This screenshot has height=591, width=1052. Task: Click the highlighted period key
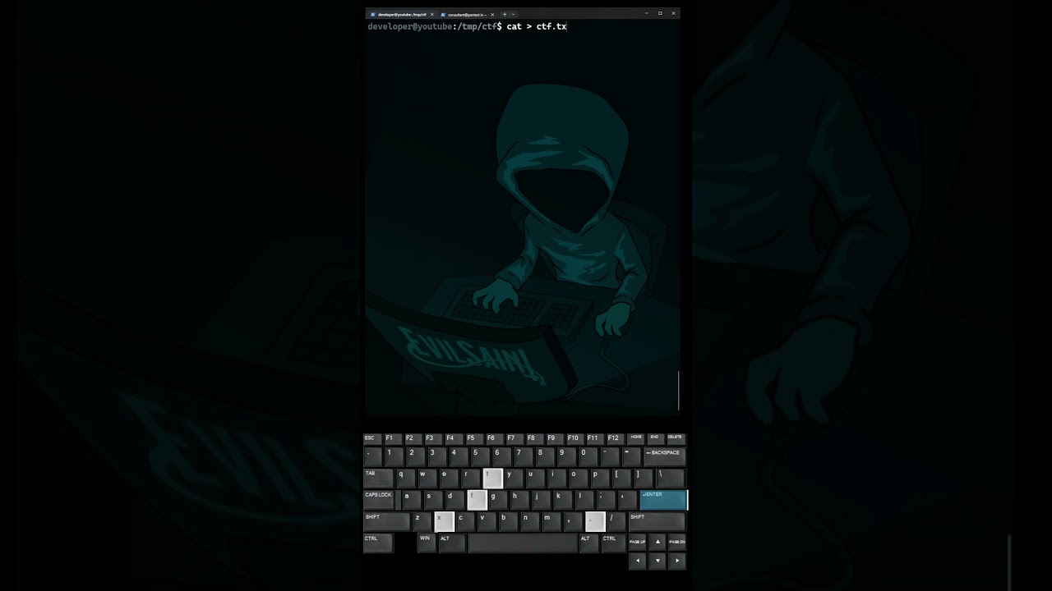point(595,520)
